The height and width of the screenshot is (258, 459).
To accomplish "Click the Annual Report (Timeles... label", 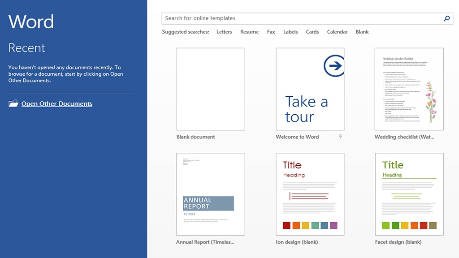I will click(205, 242).
